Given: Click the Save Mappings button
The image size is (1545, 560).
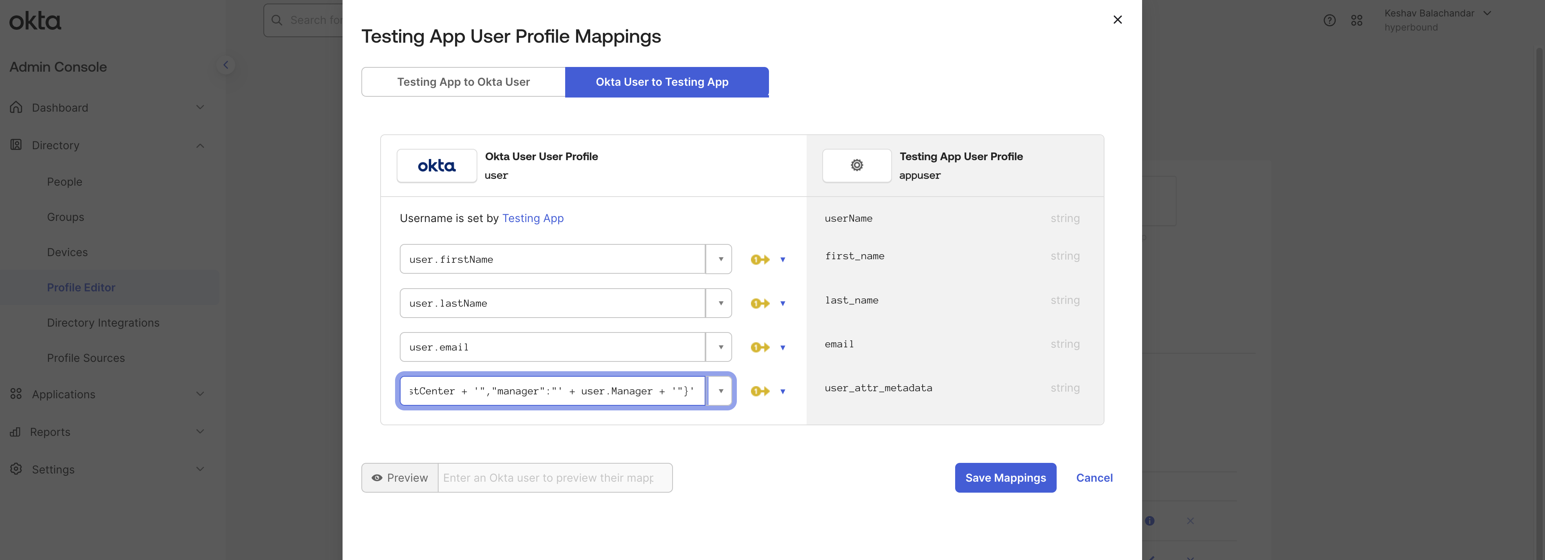Looking at the screenshot, I should 1005,478.
